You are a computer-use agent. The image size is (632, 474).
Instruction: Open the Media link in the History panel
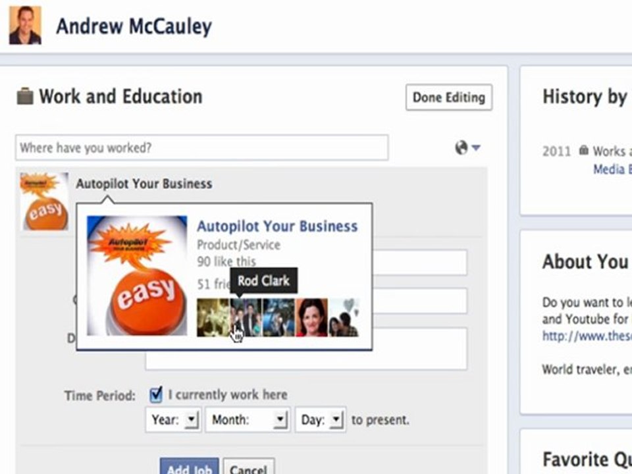612,169
